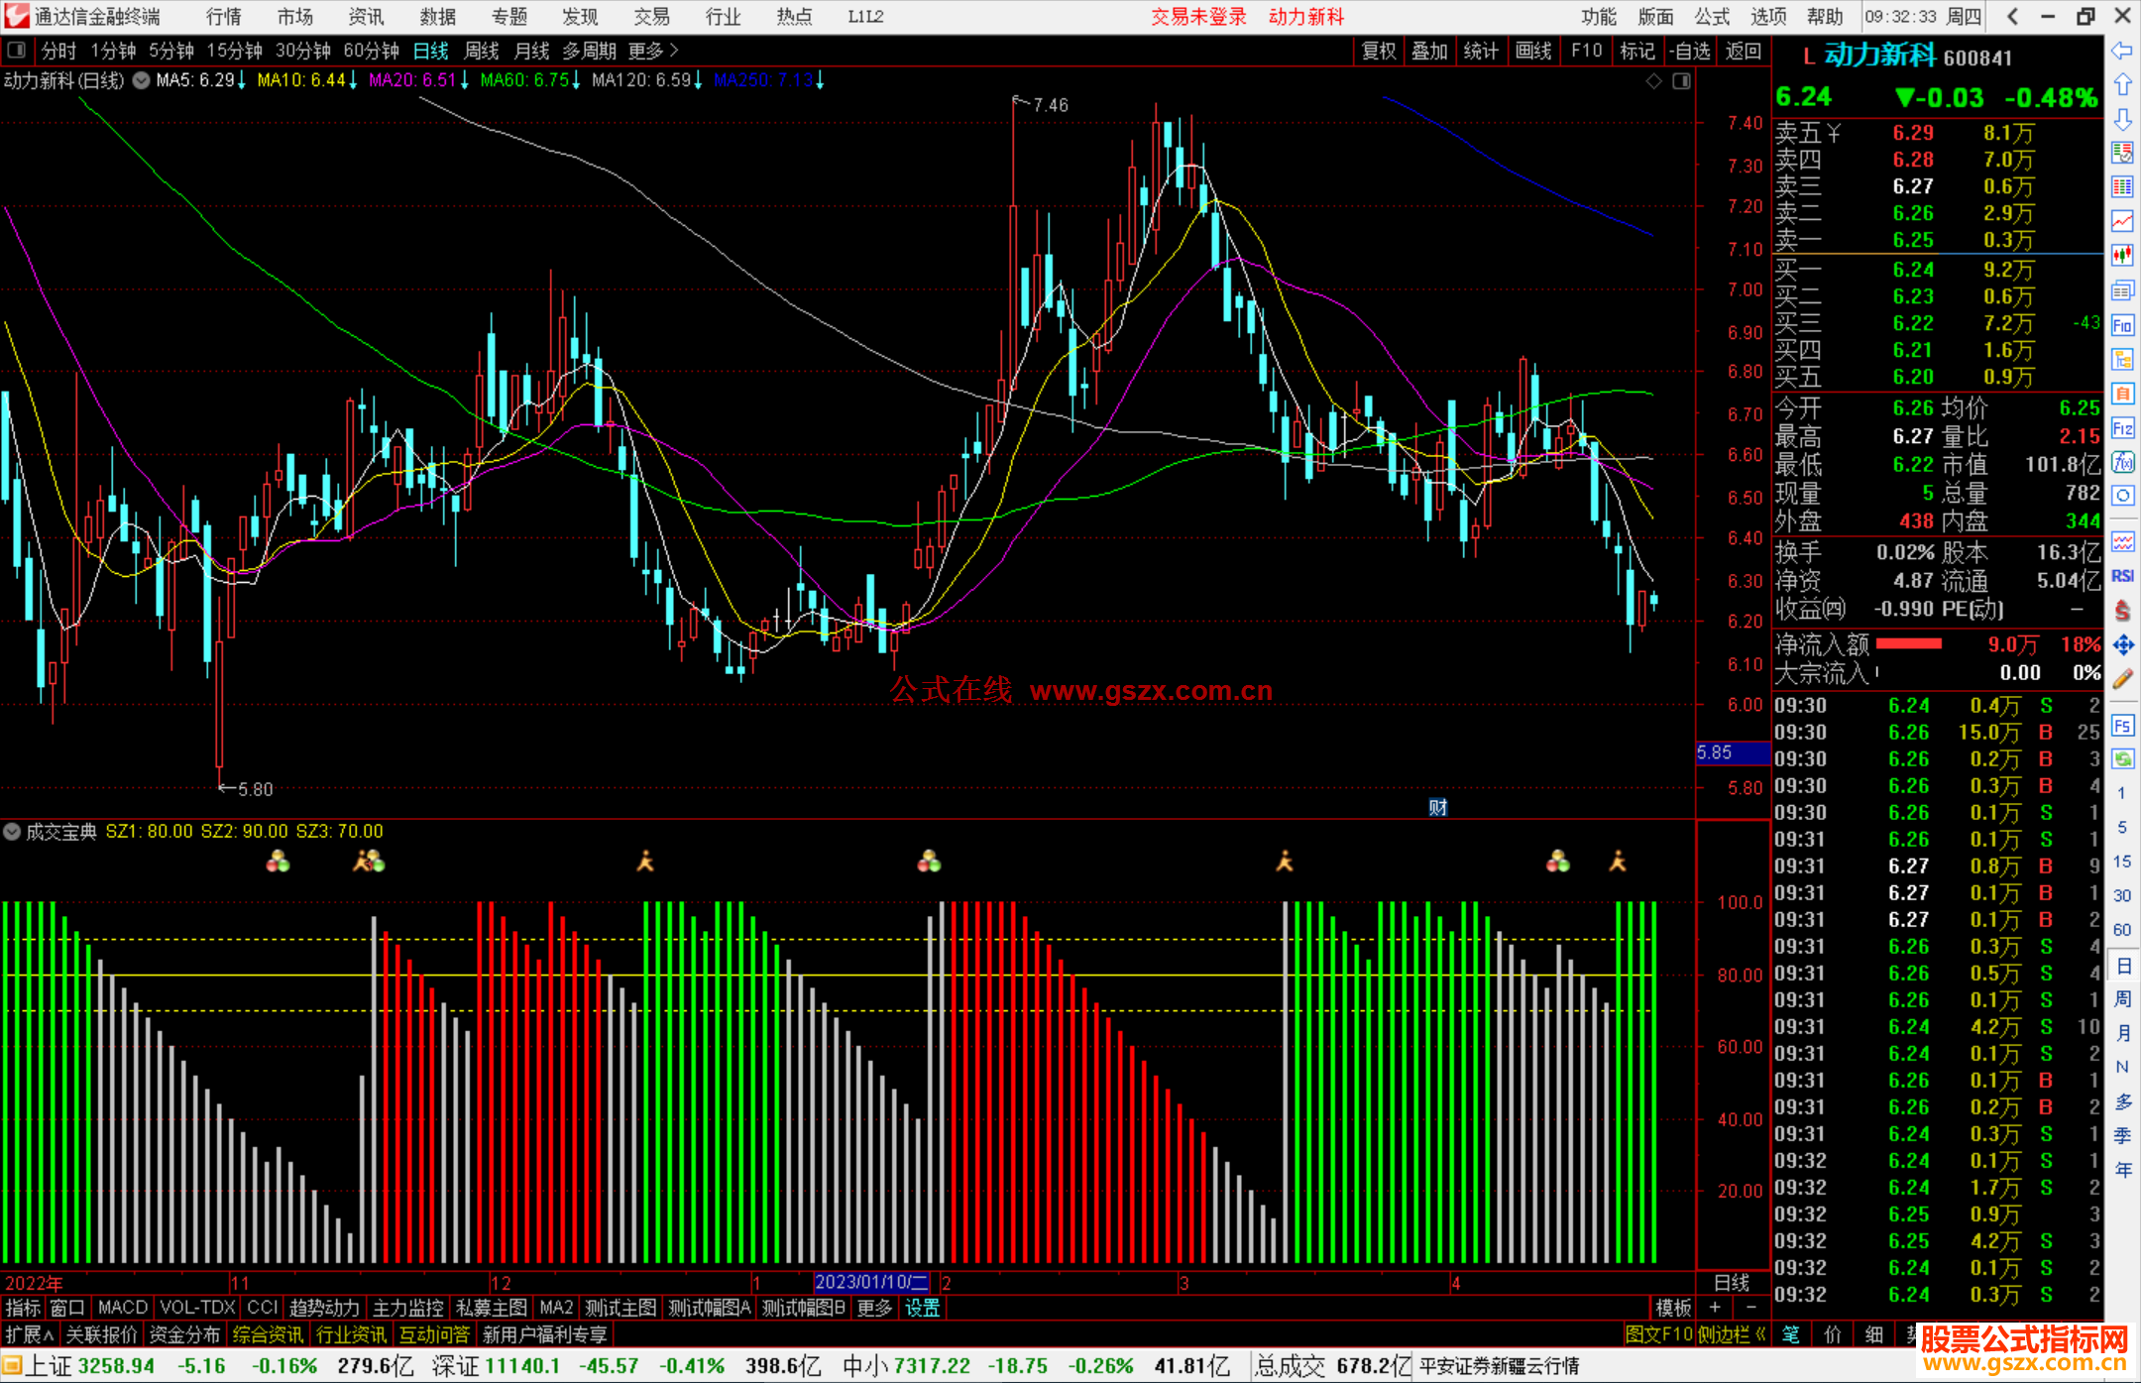Toggle the square icon left of 分时
2141x1383 pixels.
(16, 51)
